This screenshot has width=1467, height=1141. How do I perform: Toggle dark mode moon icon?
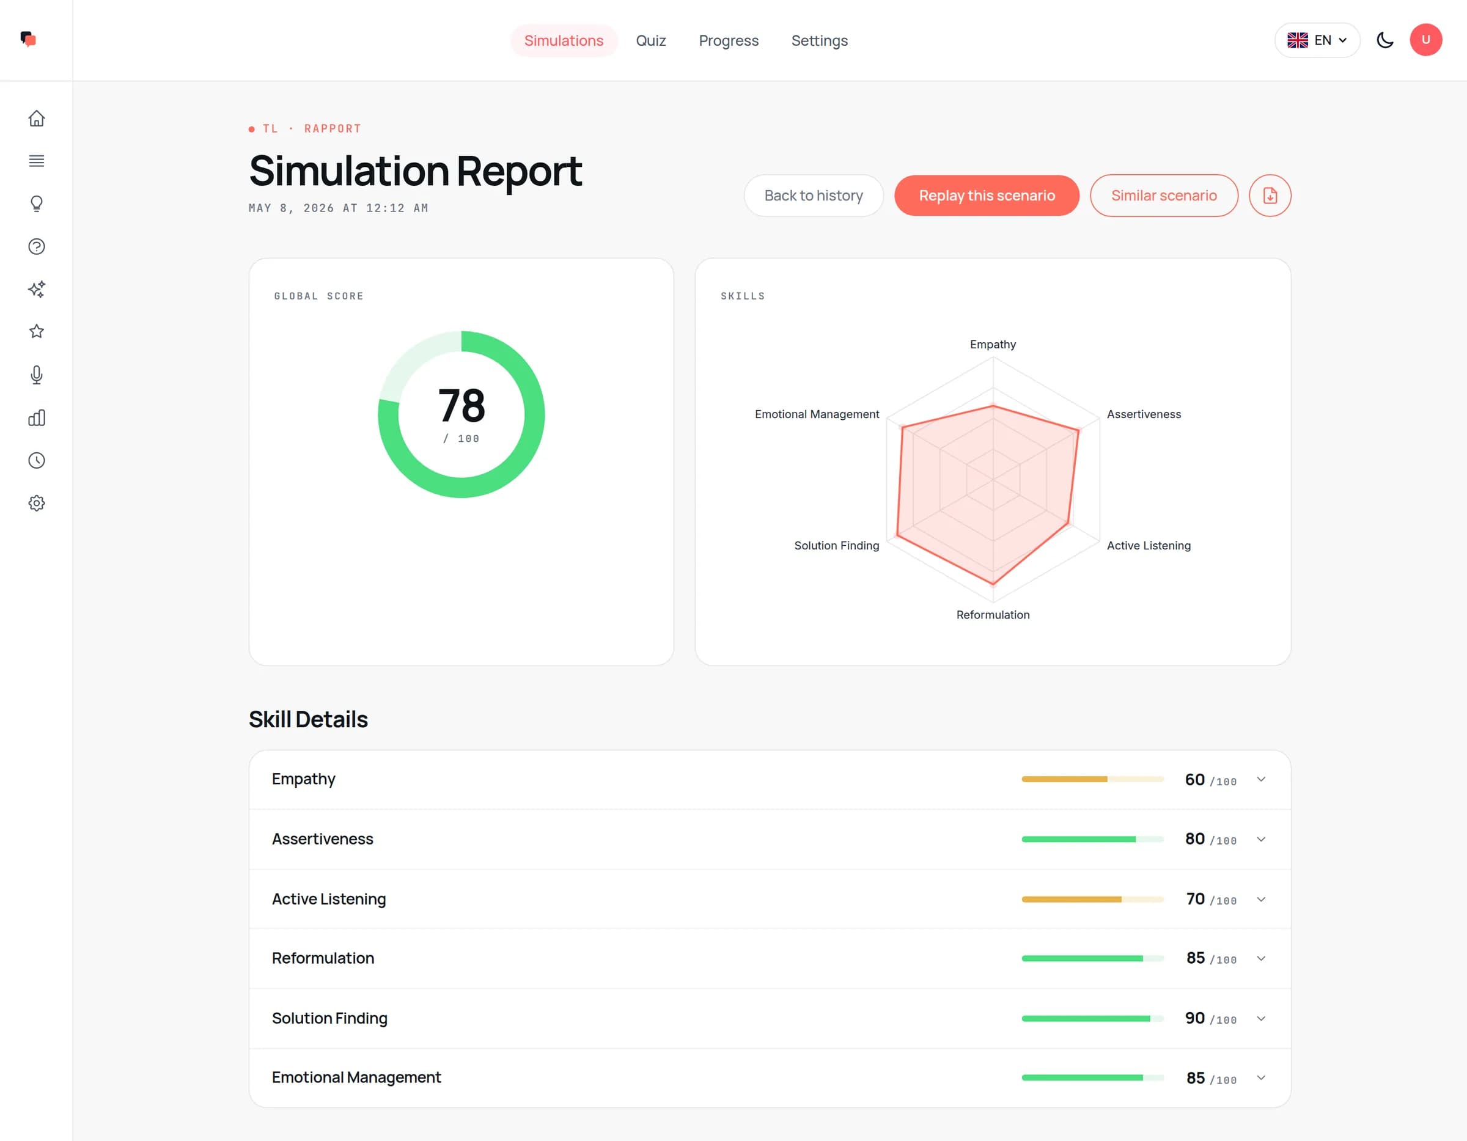point(1384,40)
